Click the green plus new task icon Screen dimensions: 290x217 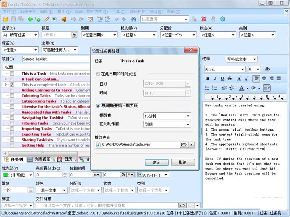pyautogui.click(x=30, y=19)
